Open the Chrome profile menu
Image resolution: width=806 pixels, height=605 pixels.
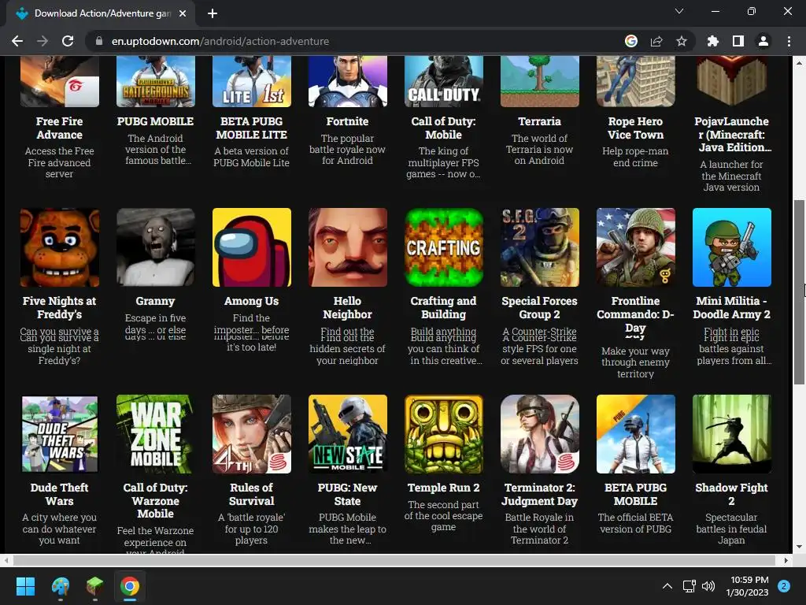(x=763, y=41)
